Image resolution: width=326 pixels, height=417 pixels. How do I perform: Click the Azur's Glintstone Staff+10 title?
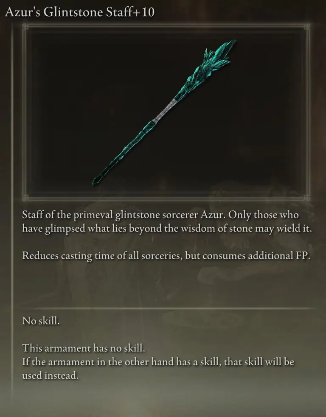pyautogui.click(x=79, y=12)
